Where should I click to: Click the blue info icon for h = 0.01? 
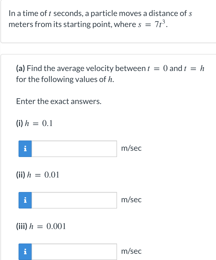click(25, 200)
